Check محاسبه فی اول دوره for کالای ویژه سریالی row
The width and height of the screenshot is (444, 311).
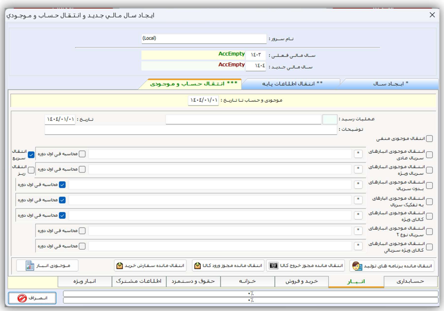click(82, 246)
